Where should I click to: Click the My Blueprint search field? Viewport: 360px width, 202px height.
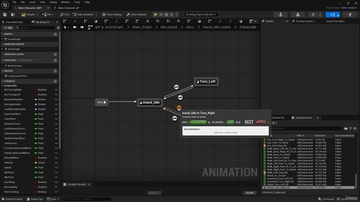click(x=35, y=27)
